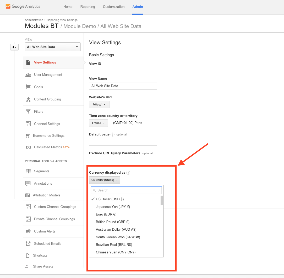Click the Administration breadcrumb link
The height and width of the screenshot is (278, 284).
[x=34, y=20]
